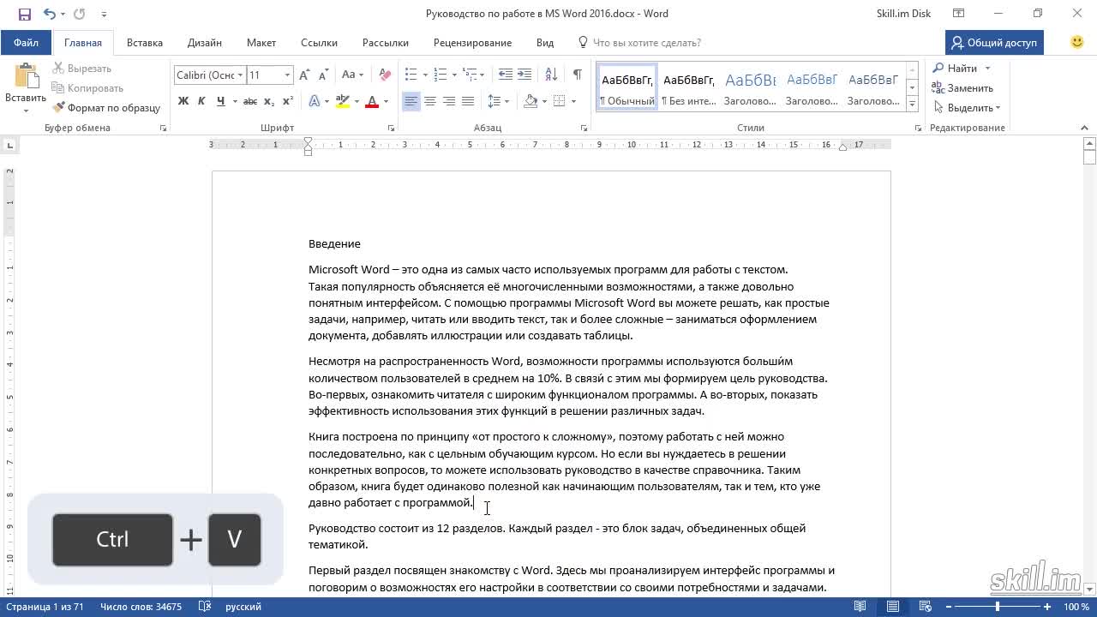Image resolution: width=1097 pixels, height=617 pixels.
Task: Click the Save icon in Quick Access toolbar
Action: [x=24, y=14]
